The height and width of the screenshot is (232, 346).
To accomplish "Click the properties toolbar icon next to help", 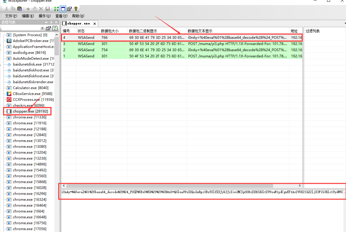I will coord(69,9).
